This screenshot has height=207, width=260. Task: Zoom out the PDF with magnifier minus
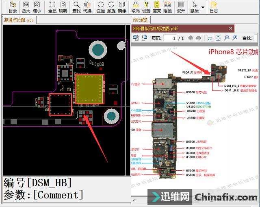(x=226, y=38)
